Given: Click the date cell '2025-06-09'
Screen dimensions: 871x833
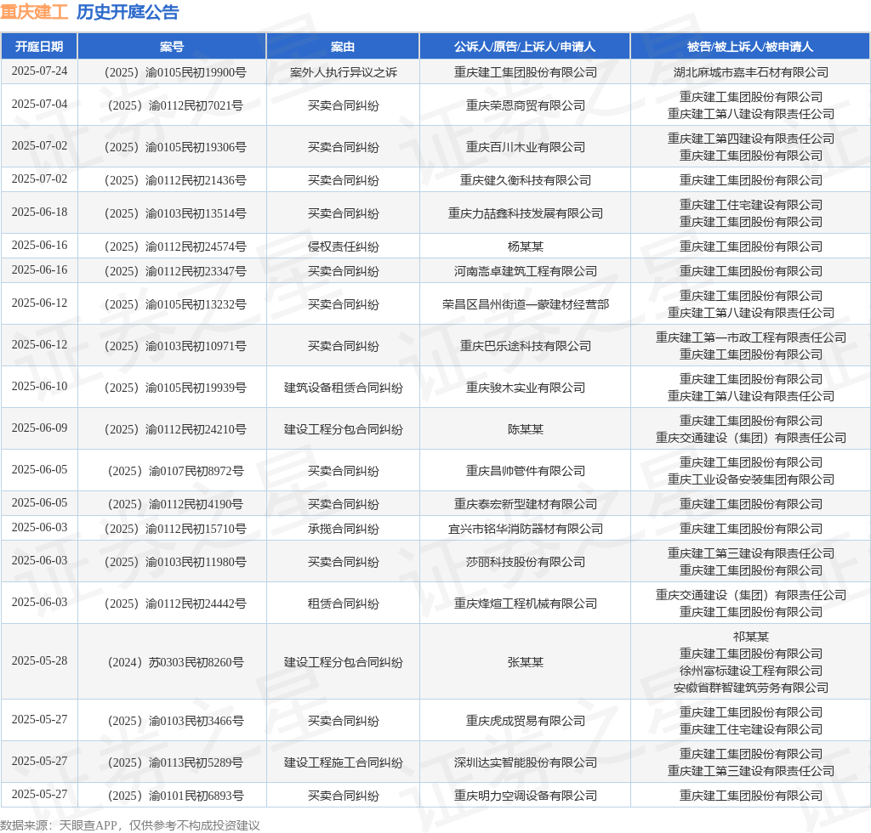Looking at the screenshot, I should coord(39,428).
